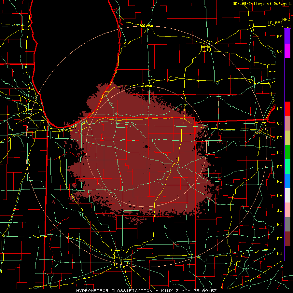Click the IC legend label
The height and width of the screenshot is (293, 293).
(x=279, y=210)
